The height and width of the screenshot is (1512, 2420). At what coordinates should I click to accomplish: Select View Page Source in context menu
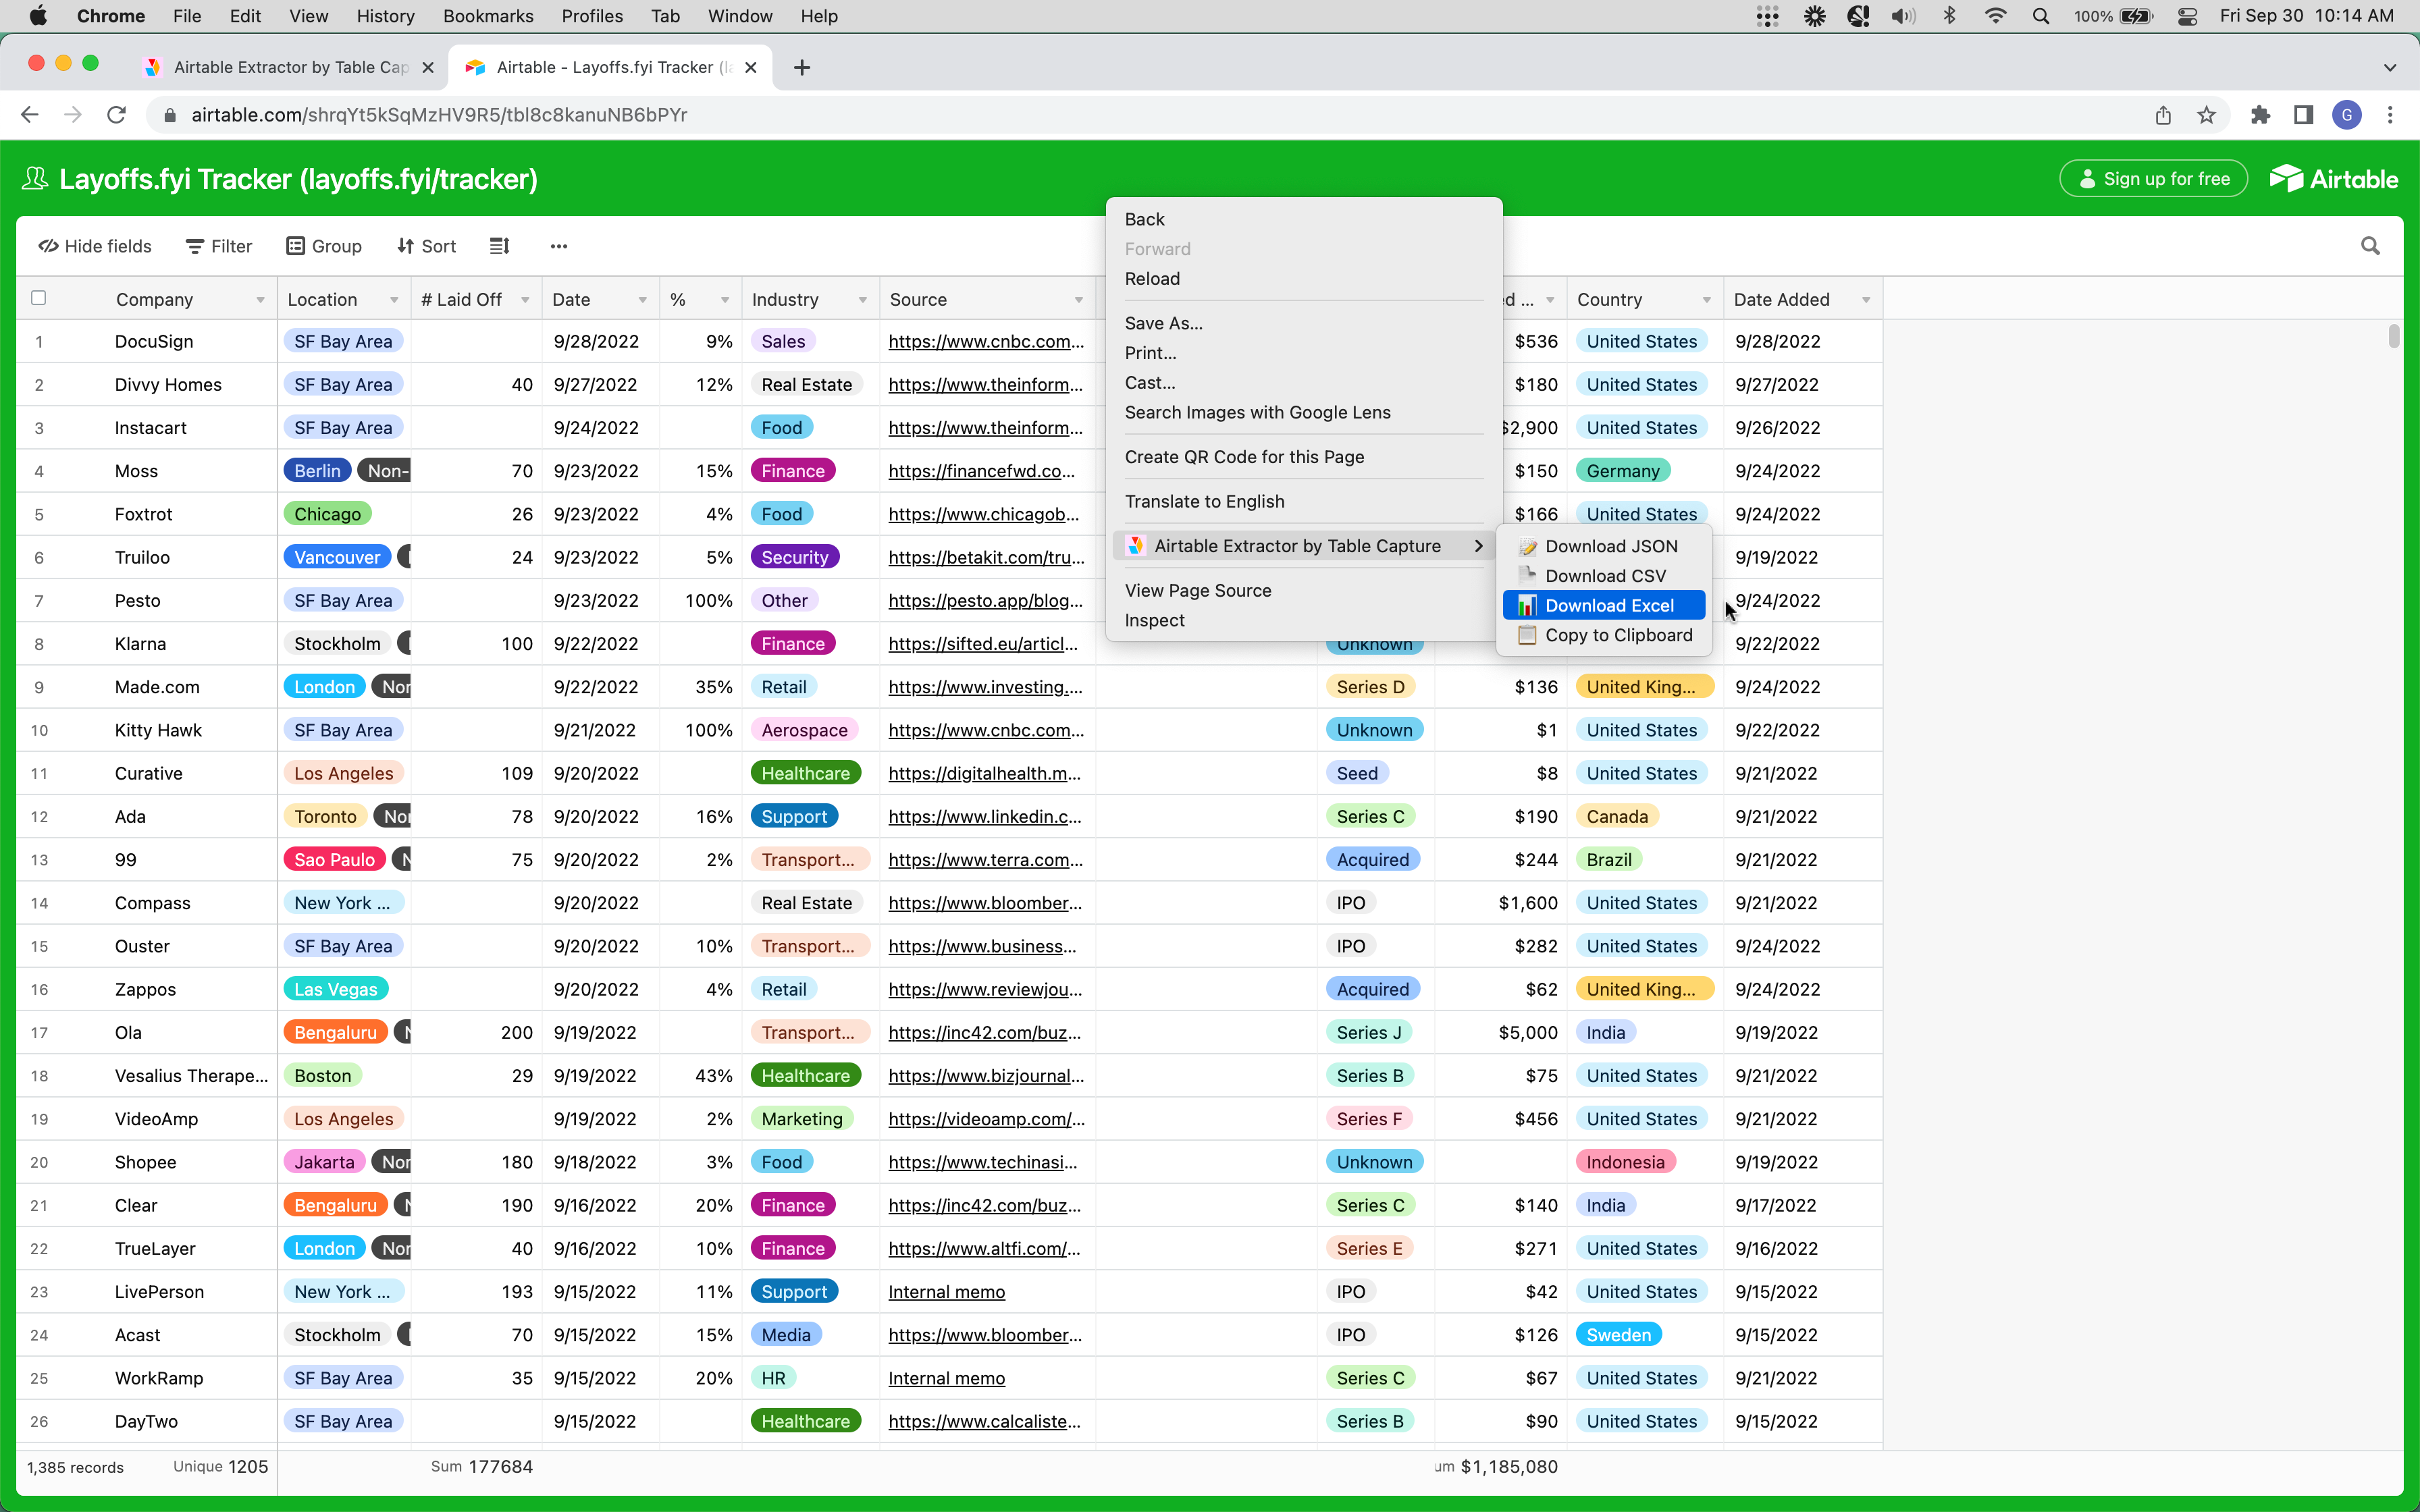click(x=1303, y=590)
